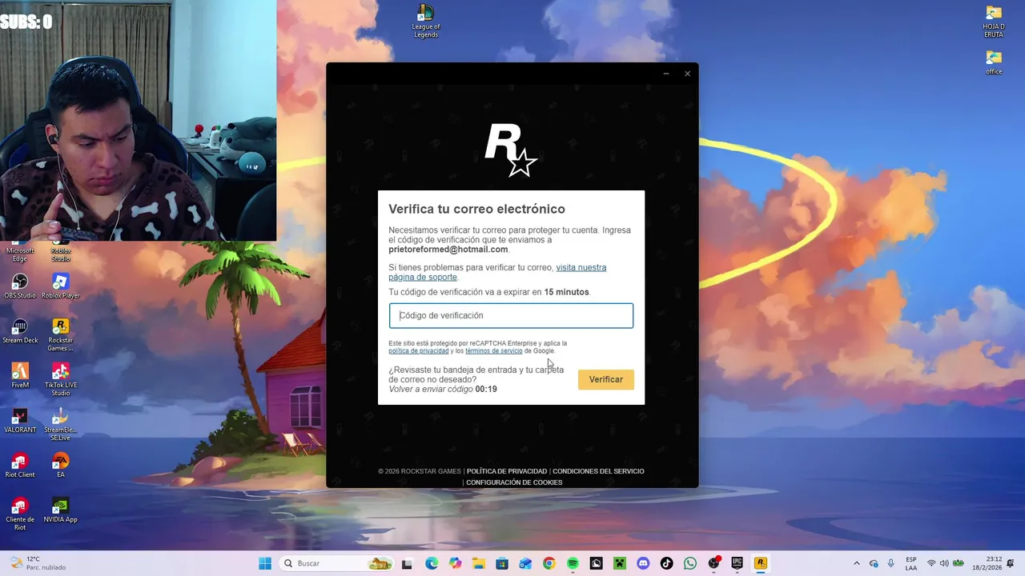Select the Roblox Player desktop icon
The image size is (1025, 576).
(x=60, y=286)
